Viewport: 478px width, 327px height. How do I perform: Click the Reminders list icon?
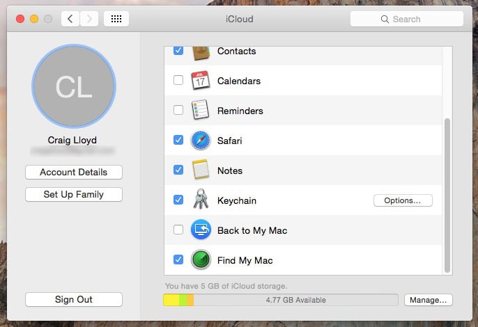tap(201, 111)
